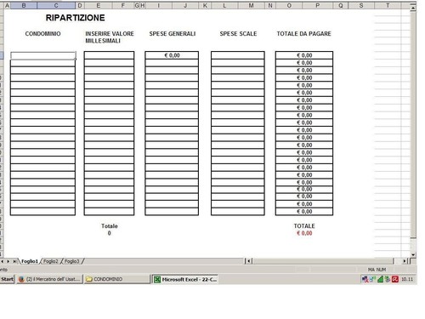Switch to Il Mercatino dell'Usato browser window
Viewport: 425px width, 319px height.
tap(50, 279)
